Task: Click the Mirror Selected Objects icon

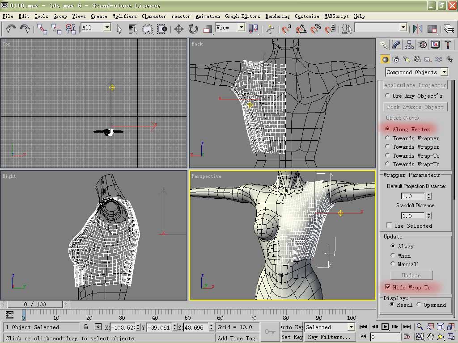Action: coord(417,29)
